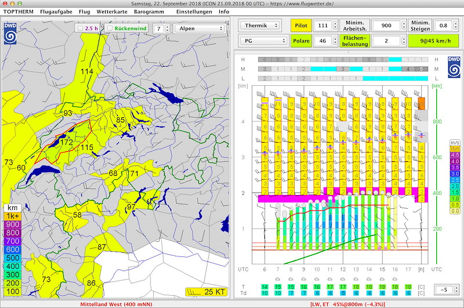
Task: Select the map region labeled 58
Action: (x=77, y=215)
